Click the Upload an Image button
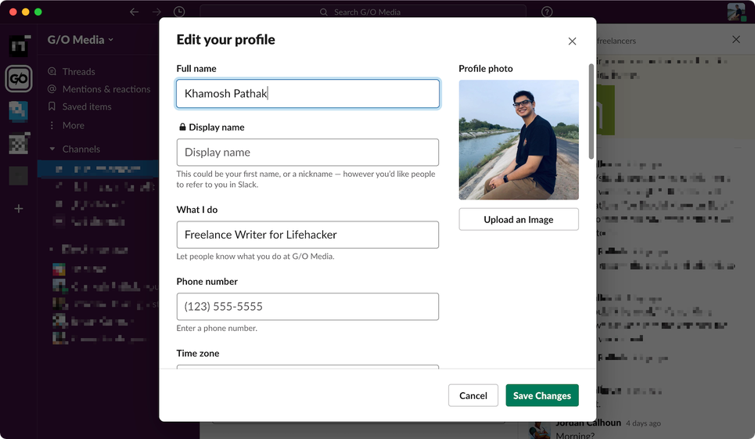755x439 pixels. pyautogui.click(x=519, y=219)
